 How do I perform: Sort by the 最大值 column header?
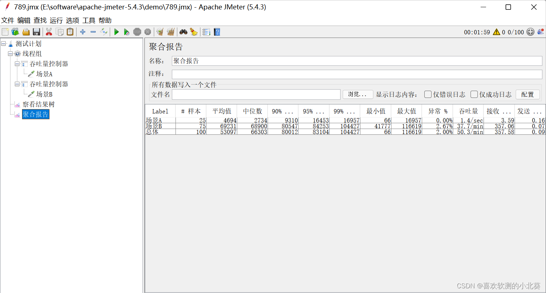[406, 111]
